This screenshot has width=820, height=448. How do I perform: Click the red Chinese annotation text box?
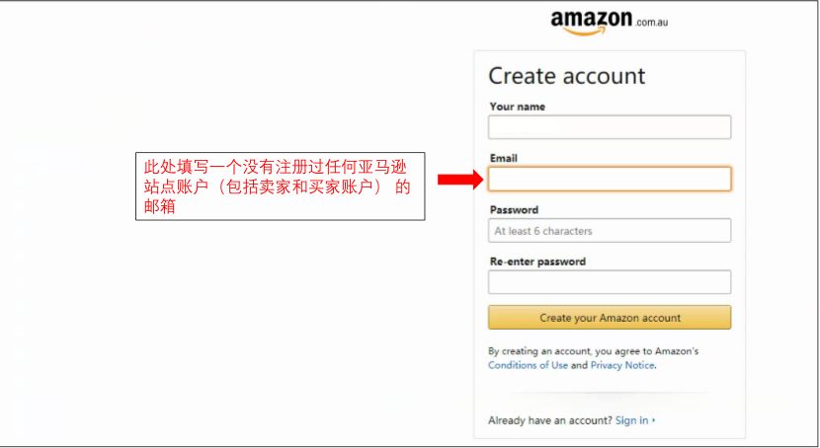(280, 187)
